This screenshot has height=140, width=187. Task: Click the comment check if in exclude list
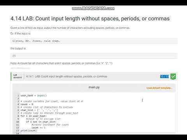[43, 119]
